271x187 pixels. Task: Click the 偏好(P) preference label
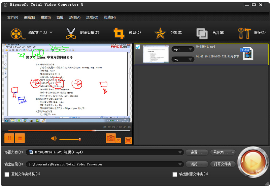pos(260,32)
